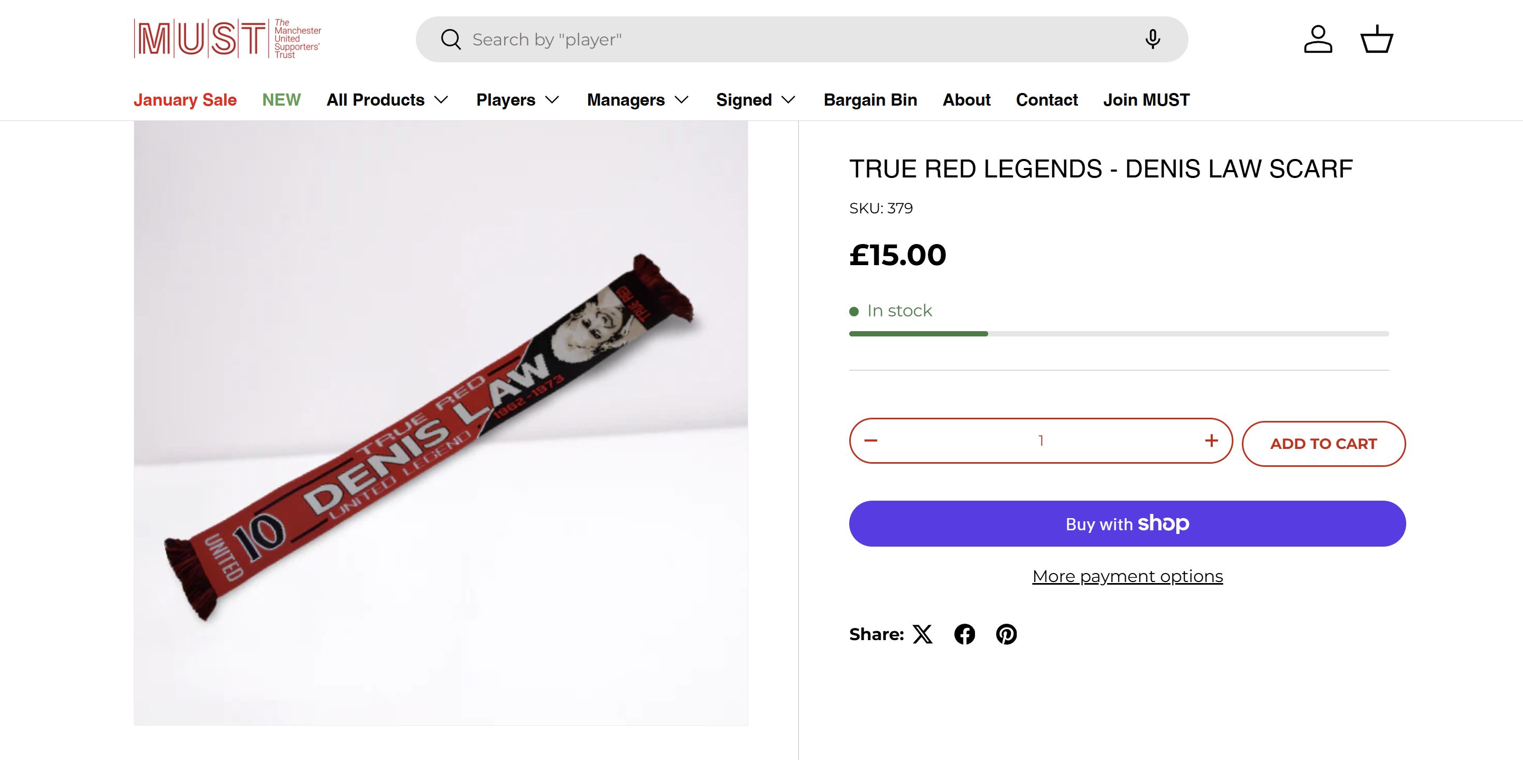Open the Managers dropdown
Viewport: 1523px width, 760px height.
[637, 100]
